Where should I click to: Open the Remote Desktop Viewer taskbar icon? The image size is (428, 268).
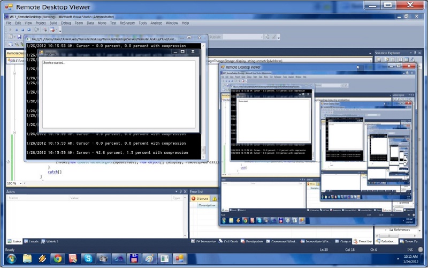click(x=180, y=258)
